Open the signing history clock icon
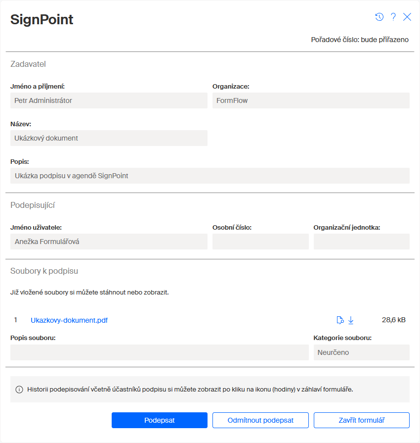The height and width of the screenshot is (443, 420). click(379, 17)
